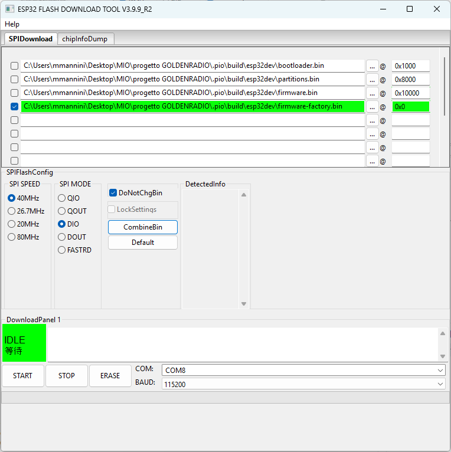This screenshot has height=452, width=451.
Task: Click download log scroll down arrow
Action: [x=443, y=356]
